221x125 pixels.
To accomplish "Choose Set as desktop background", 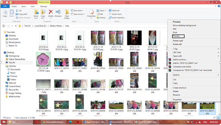I will 184,25.
